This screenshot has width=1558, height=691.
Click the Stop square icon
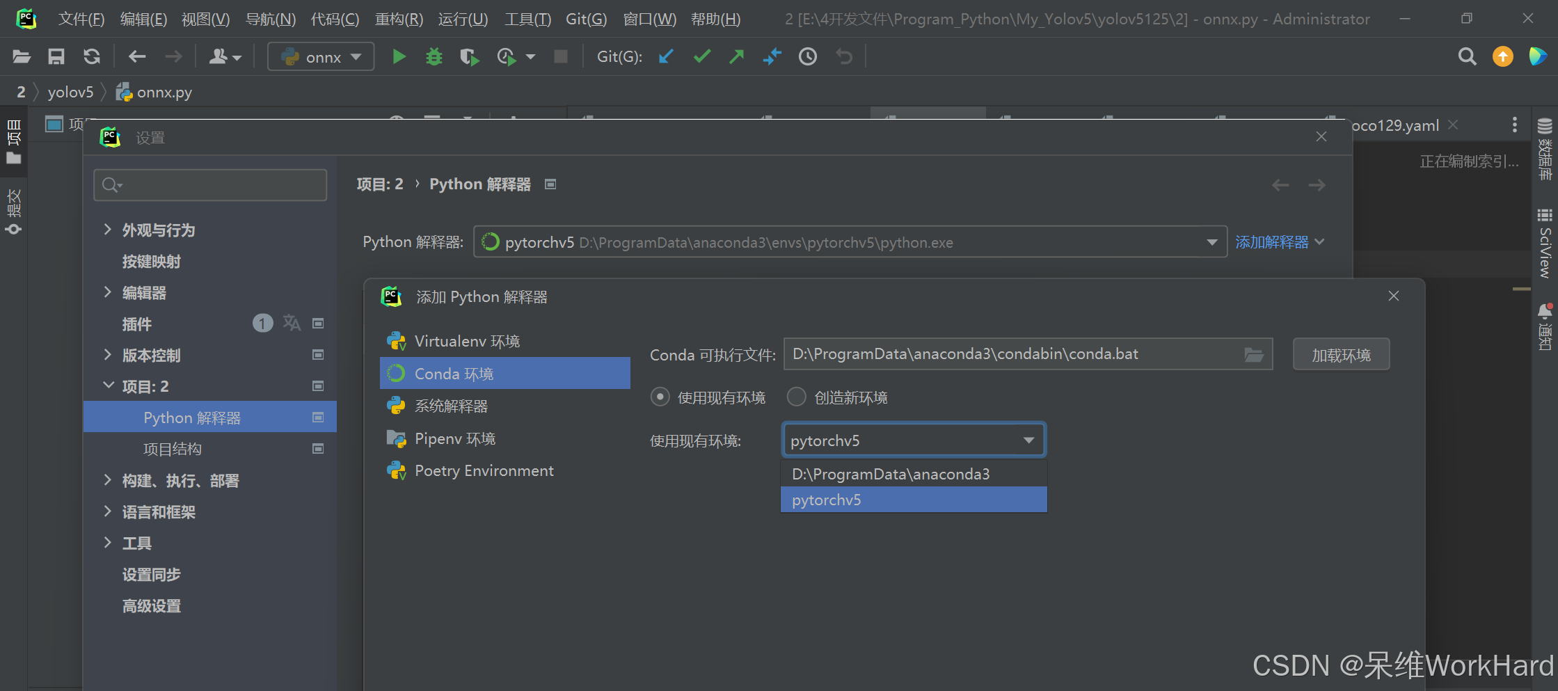[x=560, y=56]
